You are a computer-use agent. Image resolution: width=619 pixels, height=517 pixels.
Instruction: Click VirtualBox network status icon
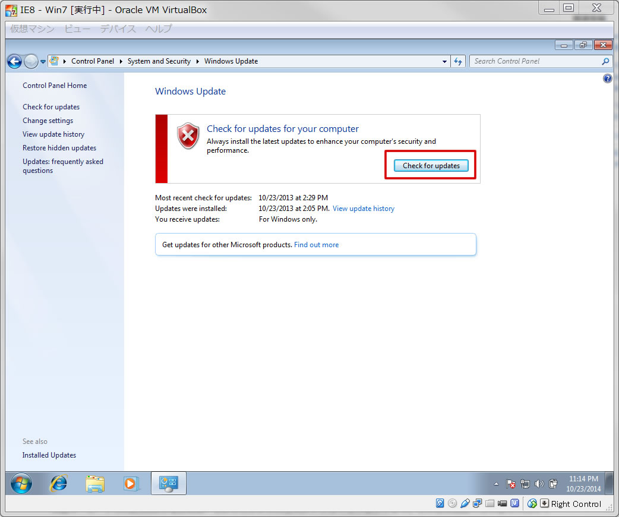pos(477,503)
